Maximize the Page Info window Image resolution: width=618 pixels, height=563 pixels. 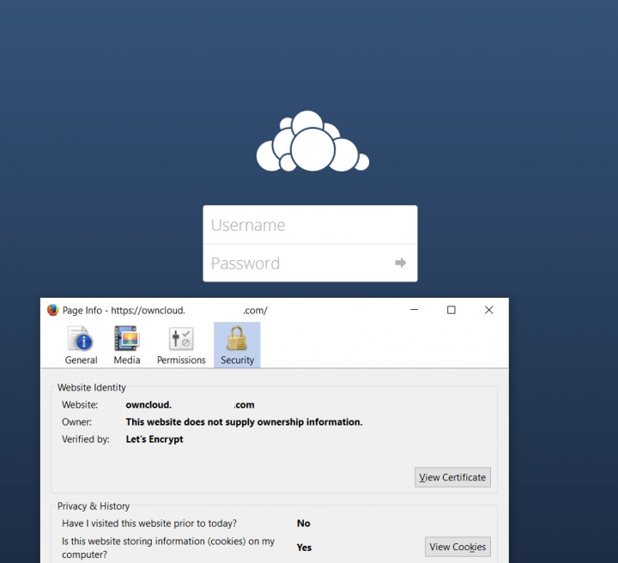[451, 310]
